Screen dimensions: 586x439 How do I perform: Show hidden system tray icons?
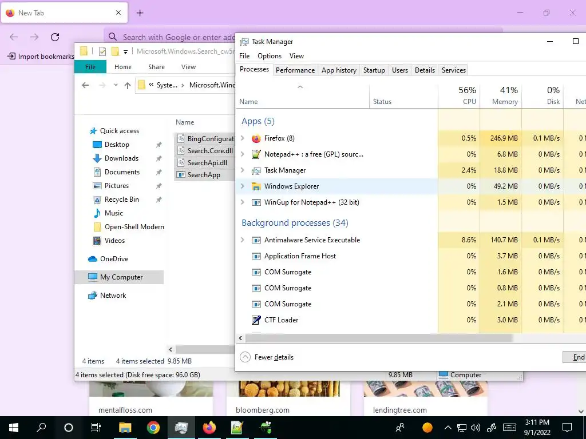click(x=448, y=428)
